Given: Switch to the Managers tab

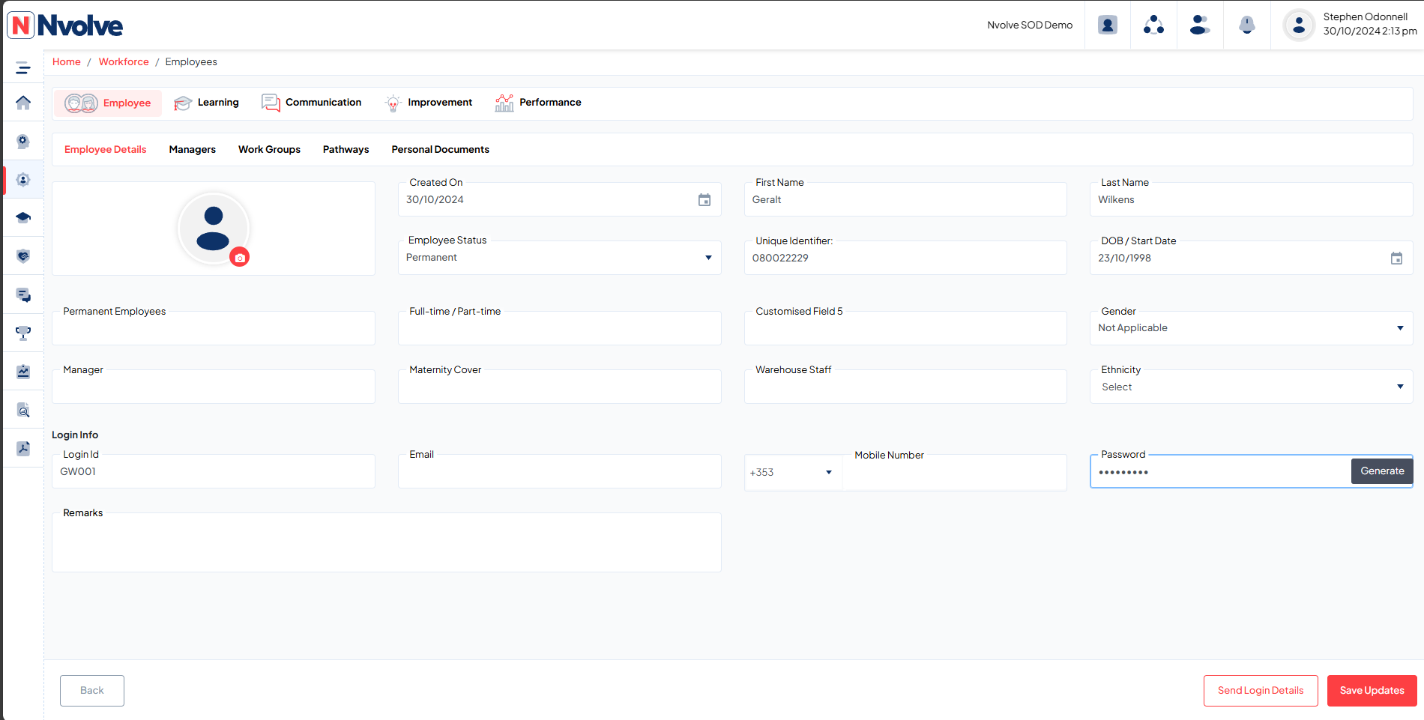Looking at the screenshot, I should coord(193,150).
